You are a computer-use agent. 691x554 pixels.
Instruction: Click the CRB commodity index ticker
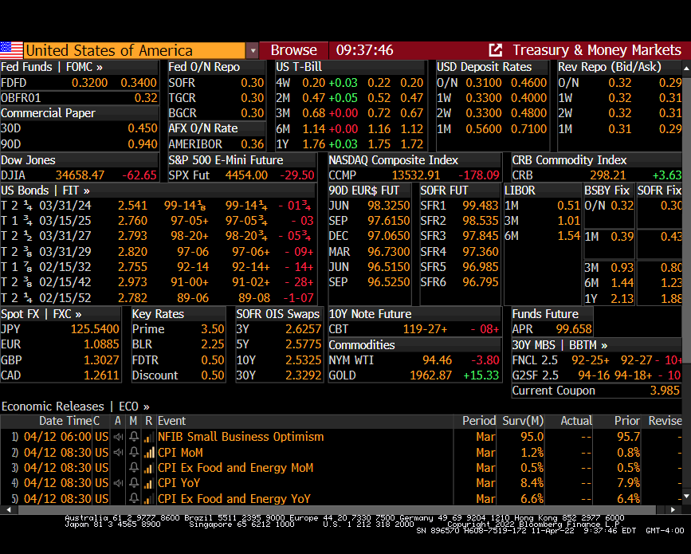point(522,175)
